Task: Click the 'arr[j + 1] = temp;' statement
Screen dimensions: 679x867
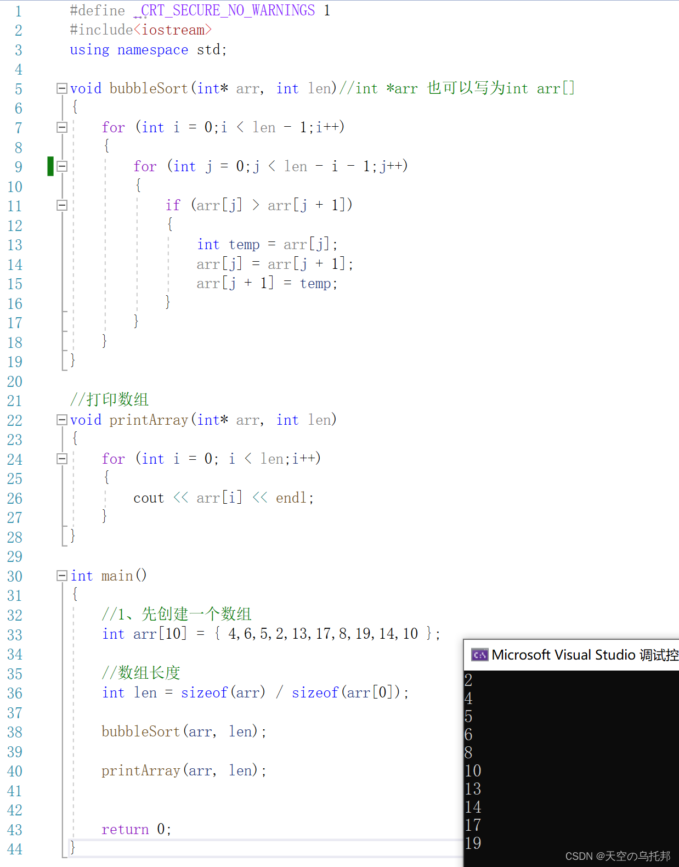Action: tap(267, 283)
